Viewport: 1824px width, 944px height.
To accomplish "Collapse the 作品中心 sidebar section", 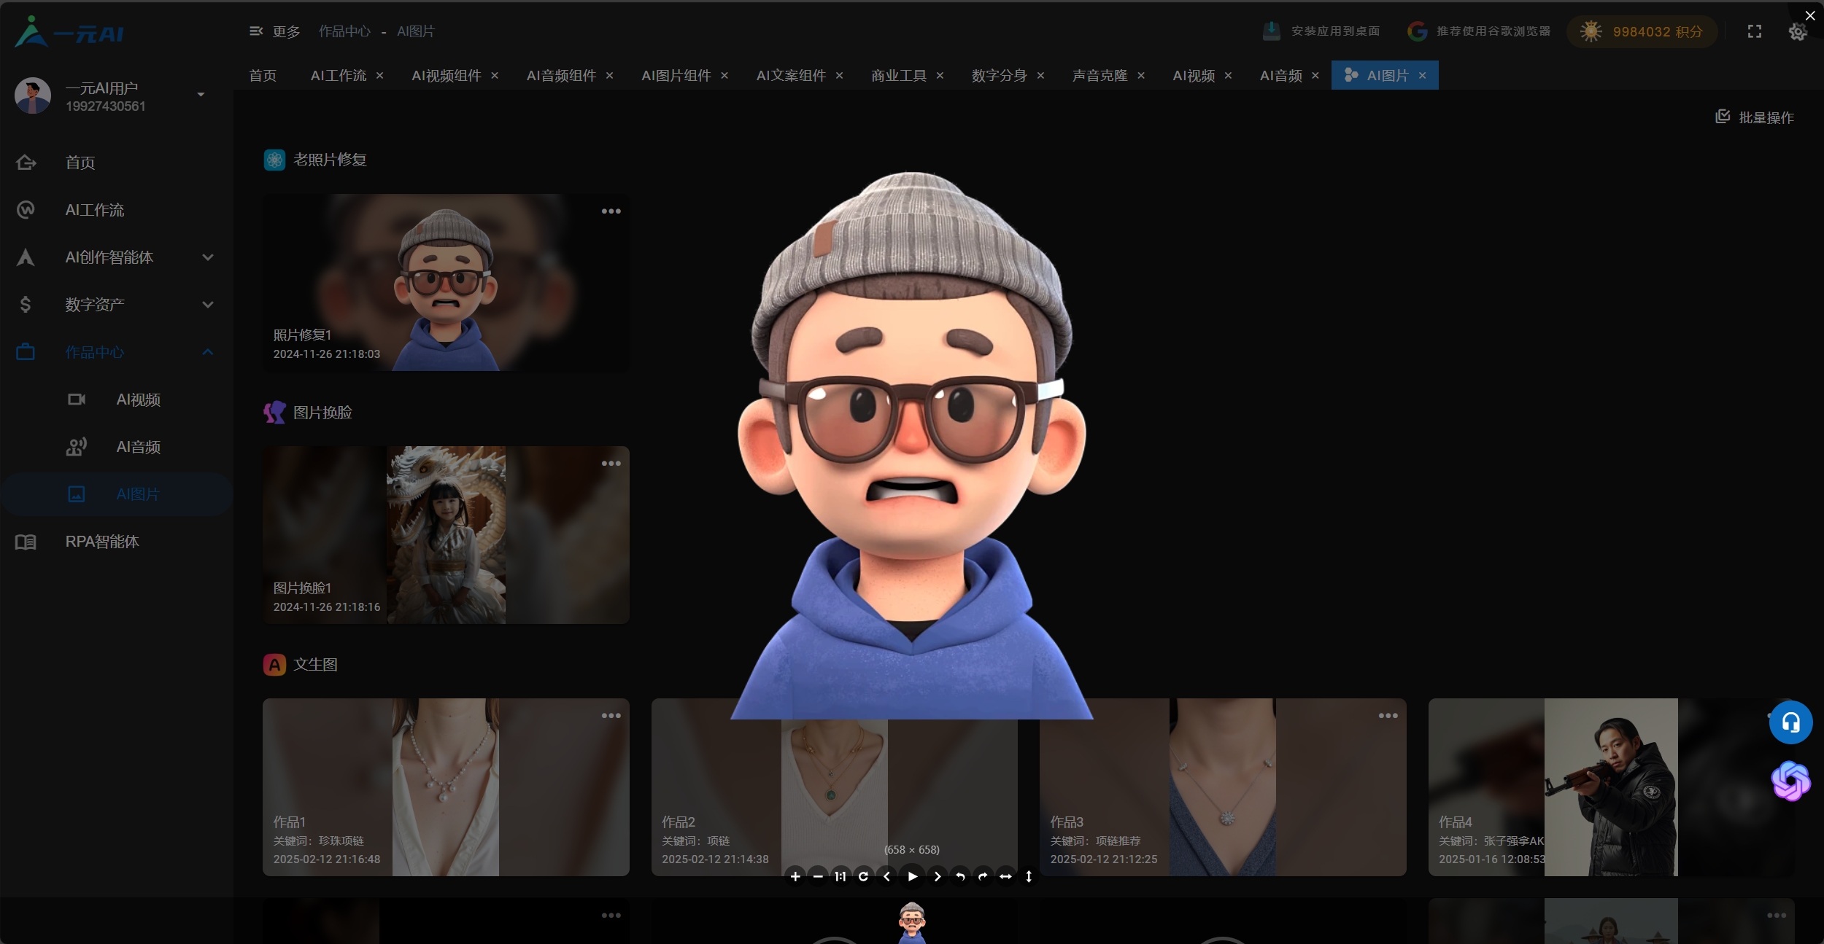I will coord(207,352).
